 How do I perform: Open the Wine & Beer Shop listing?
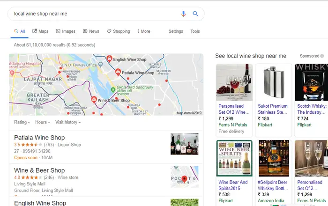pos(39,170)
